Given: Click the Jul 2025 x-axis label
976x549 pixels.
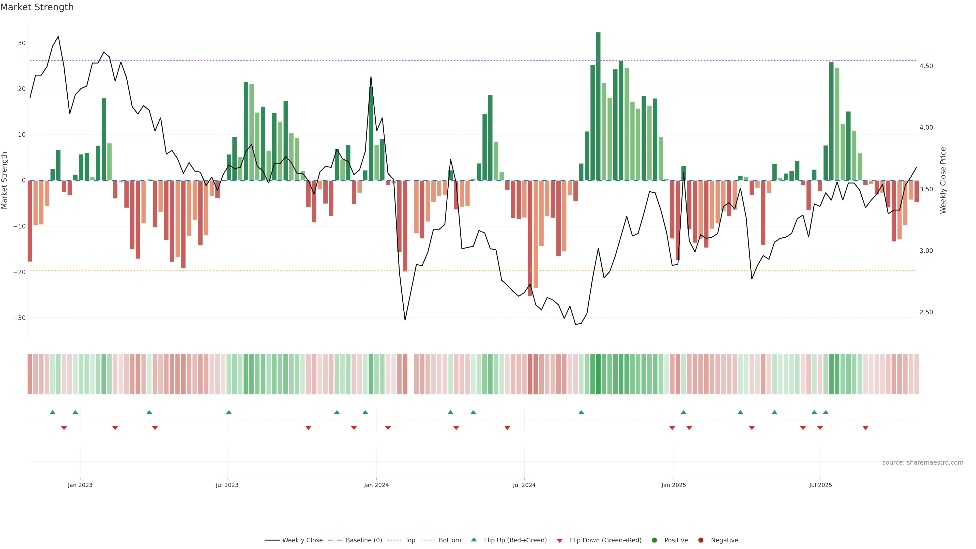Looking at the screenshot, I should pos(820,485).
